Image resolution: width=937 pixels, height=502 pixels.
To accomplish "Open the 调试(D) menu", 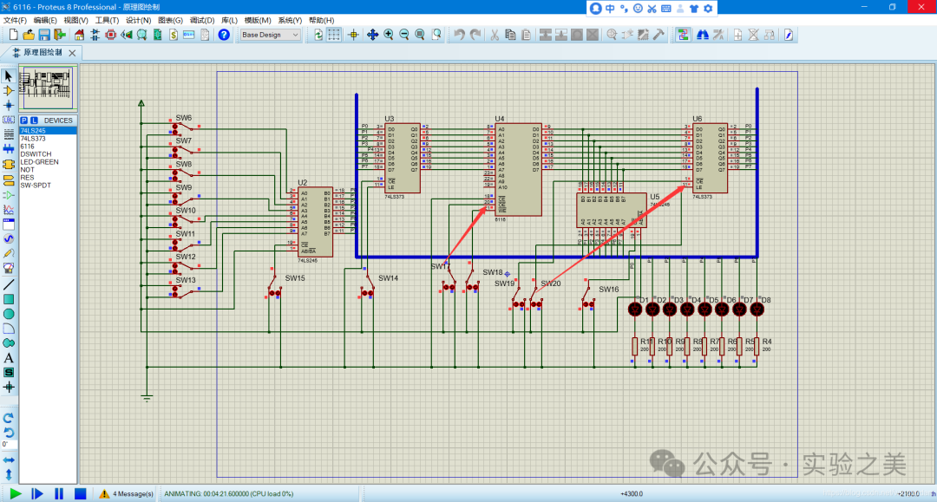I will click(202, 20).
